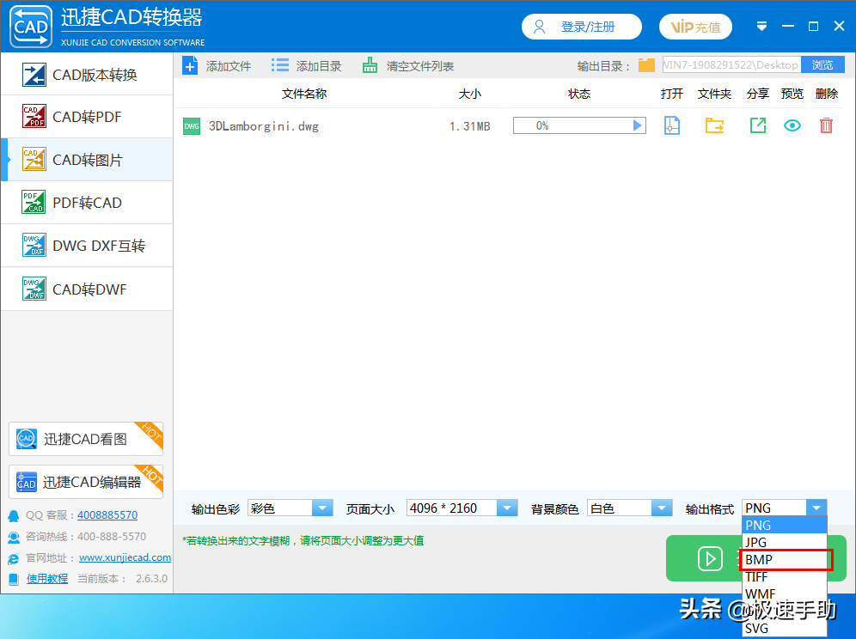Click the green batch convert play button
Screen dimensions: 856x639
pos(710,559)
